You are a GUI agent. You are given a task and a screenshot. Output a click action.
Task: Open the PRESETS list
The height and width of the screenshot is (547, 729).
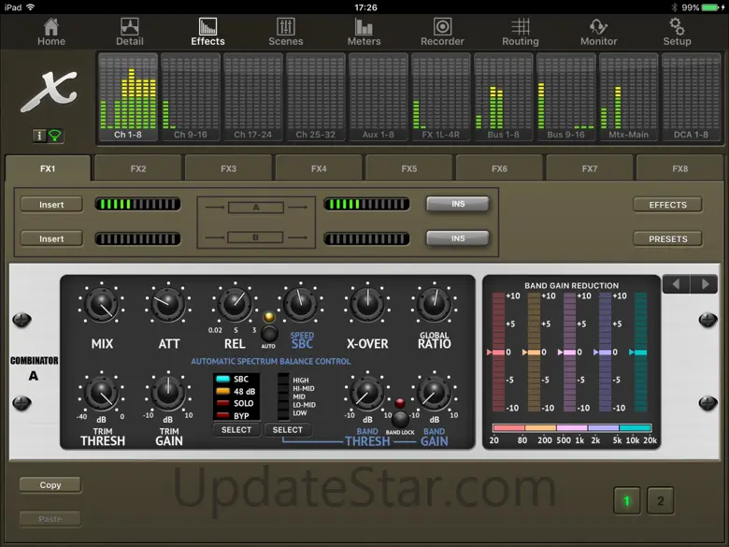pos(667,238)
